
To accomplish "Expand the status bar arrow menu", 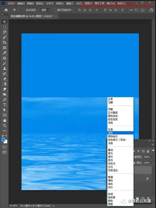I will [x=54, y=206].
